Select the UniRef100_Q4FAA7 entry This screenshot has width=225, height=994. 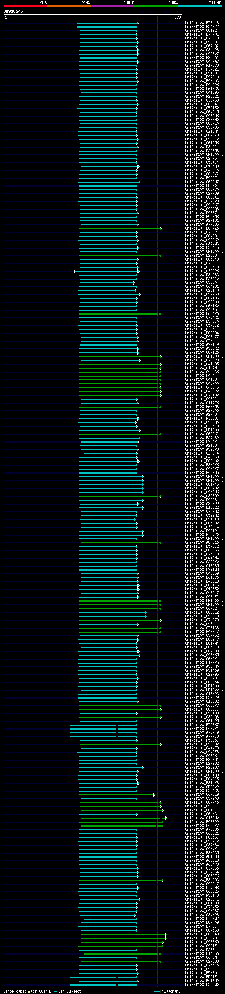201,62
